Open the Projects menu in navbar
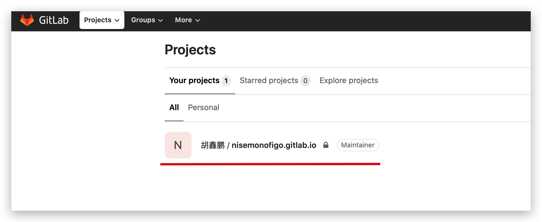 [102, 20]
